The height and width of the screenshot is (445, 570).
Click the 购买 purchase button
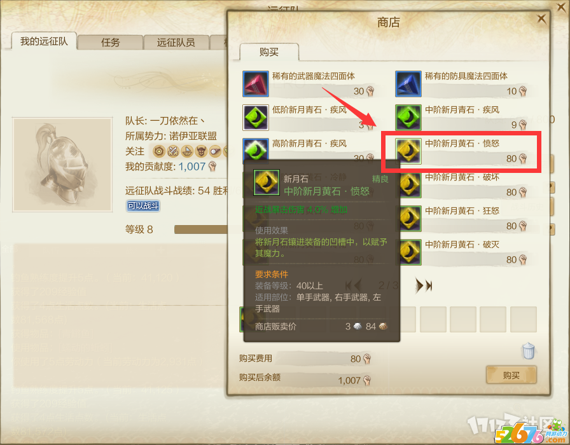point(511,375)
